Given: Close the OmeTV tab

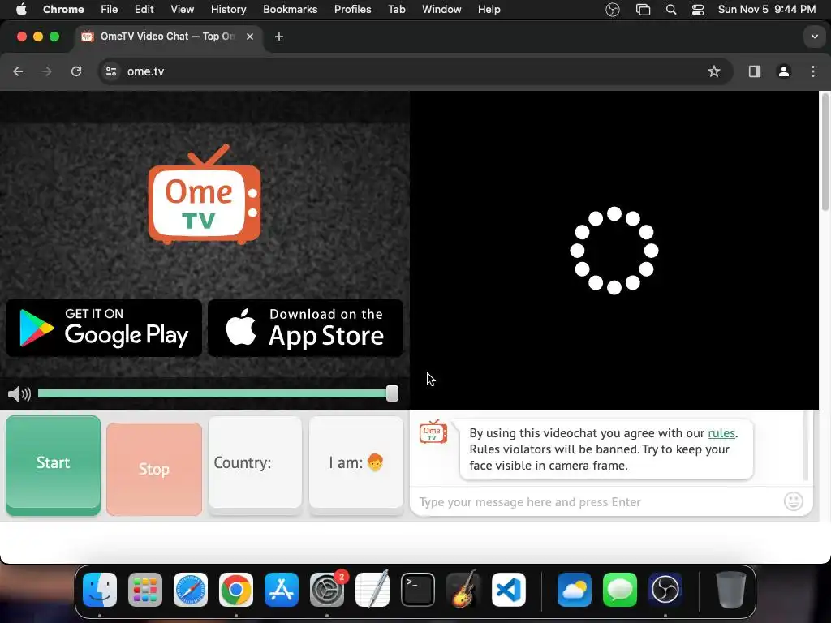Looking at the screenshot, I should click(250, 37).
